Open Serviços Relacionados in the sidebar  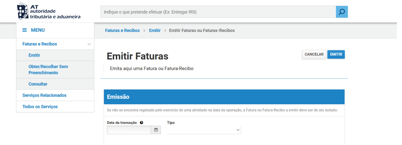pos(45,95)
